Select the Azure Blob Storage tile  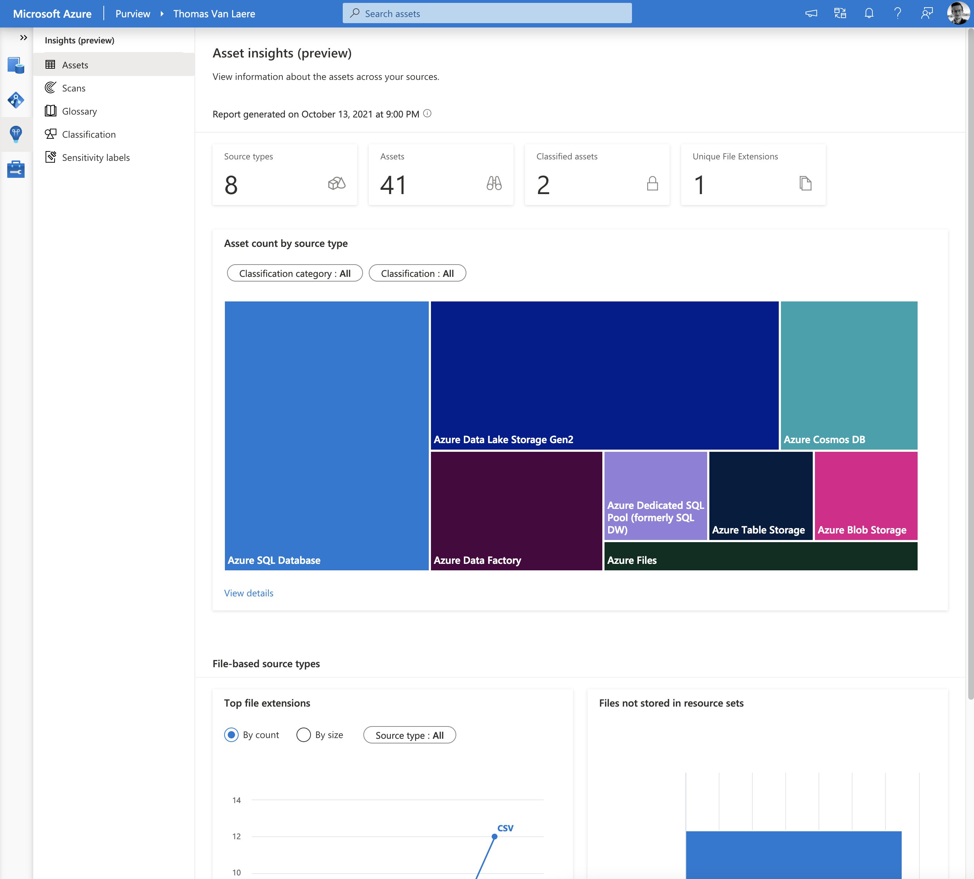866,496
